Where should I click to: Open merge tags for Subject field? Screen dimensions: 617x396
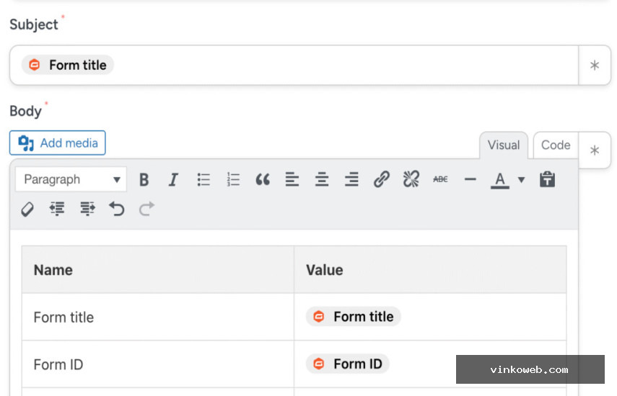pos(595,65)
